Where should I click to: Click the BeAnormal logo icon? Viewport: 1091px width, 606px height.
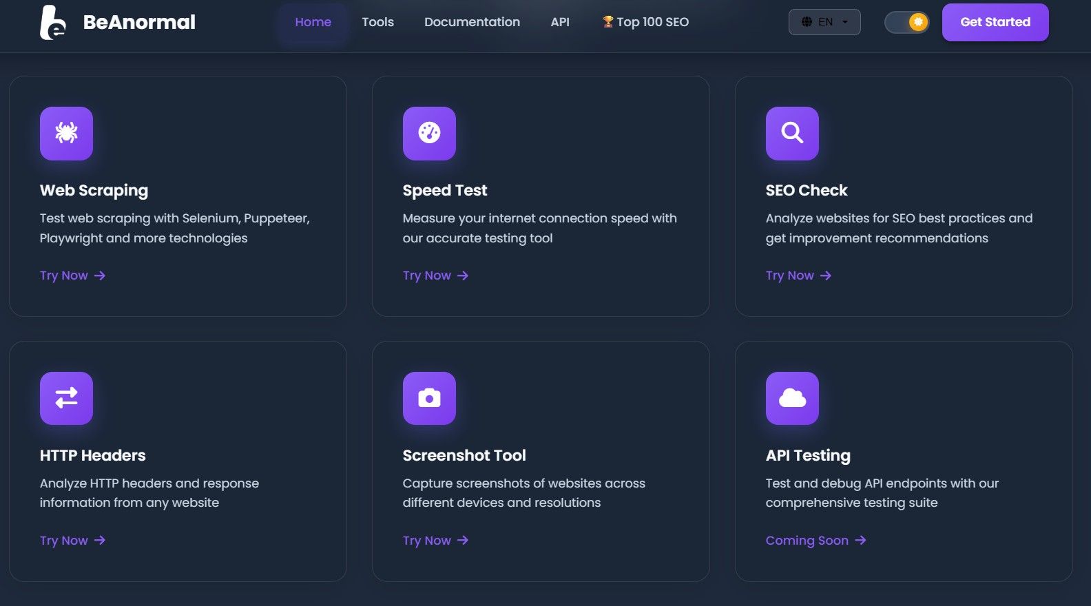click(x=53, y=22)
